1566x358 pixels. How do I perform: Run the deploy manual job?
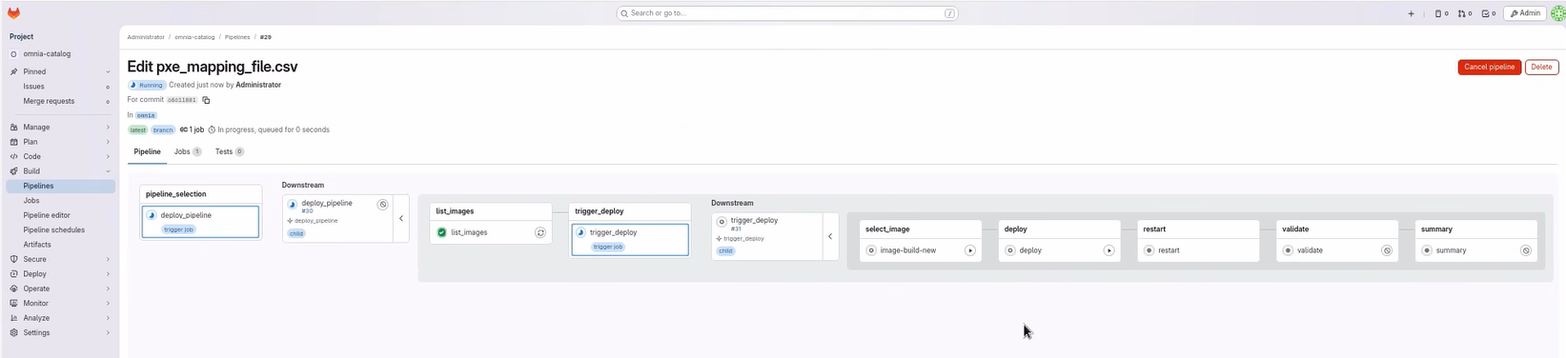coord(1109,250)
